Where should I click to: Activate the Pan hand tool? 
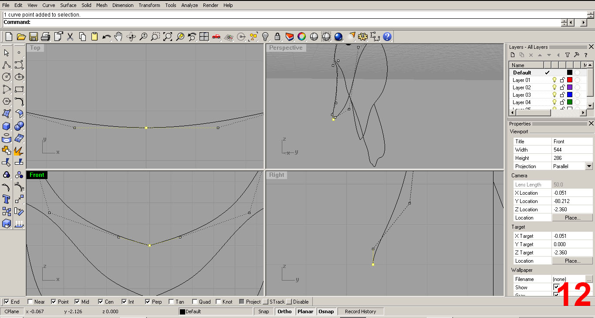click(118, 37)
